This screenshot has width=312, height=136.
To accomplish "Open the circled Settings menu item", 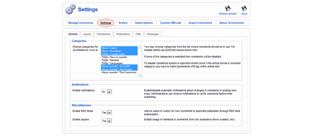I will (x=106, y=23).
